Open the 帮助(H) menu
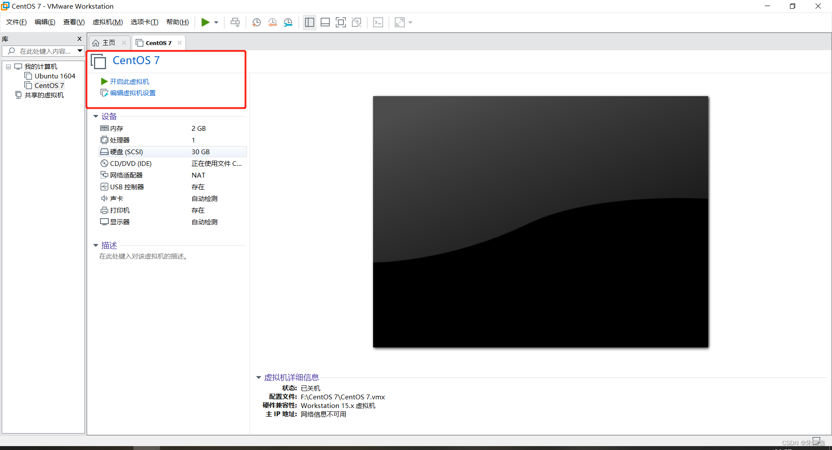Viewport: 832px width, 450px height. 177,22
